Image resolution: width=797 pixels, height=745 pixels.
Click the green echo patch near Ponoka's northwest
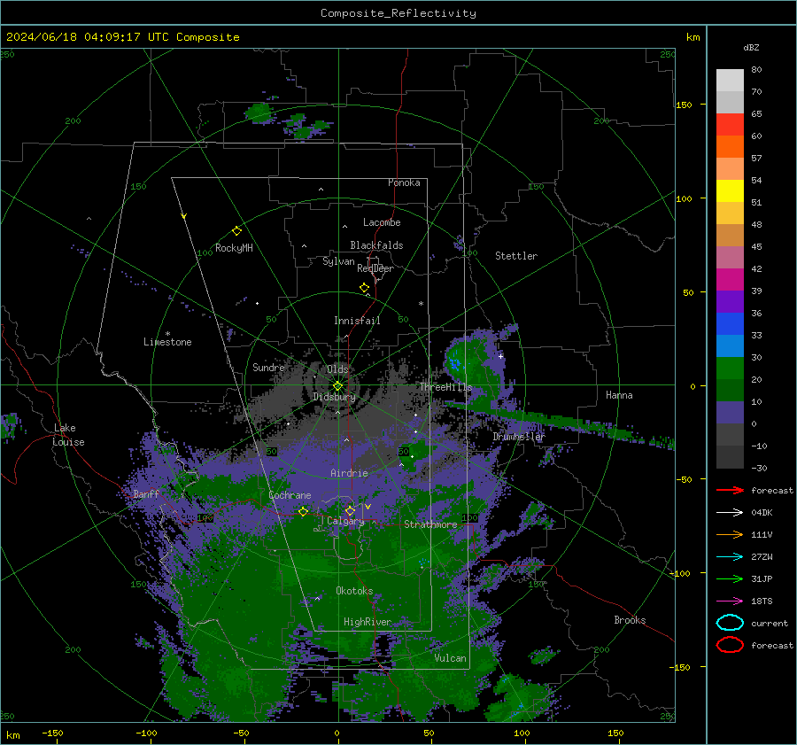click(x=259, y=113)
